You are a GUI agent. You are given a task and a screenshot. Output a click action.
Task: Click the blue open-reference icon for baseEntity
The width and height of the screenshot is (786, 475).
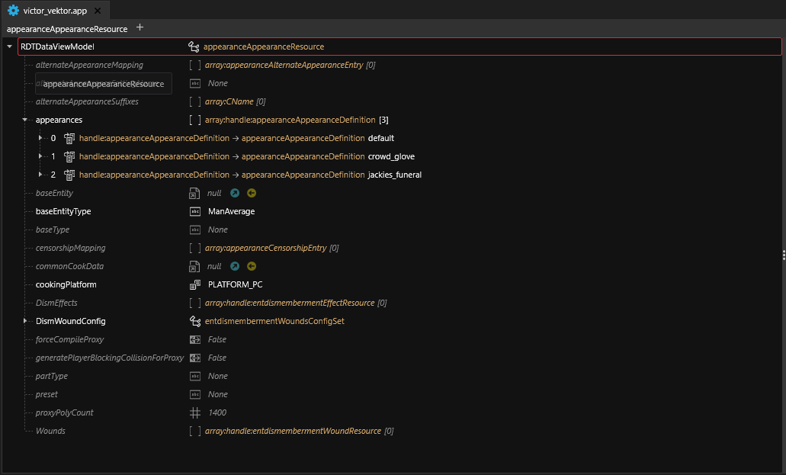[235, 193]
